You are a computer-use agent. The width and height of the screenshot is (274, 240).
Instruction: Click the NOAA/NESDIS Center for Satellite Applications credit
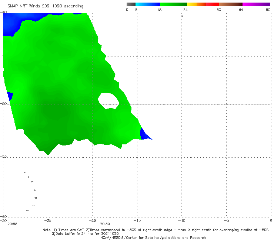pyautogui.click(x=153, y=238)
